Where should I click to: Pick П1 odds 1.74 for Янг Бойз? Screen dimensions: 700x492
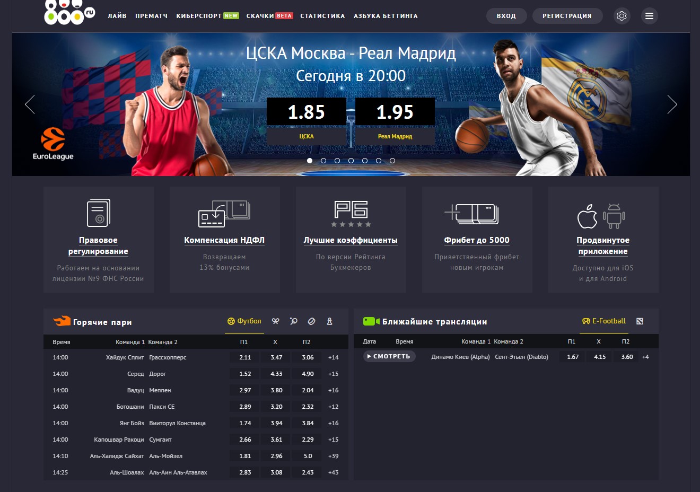coord(245,423)
